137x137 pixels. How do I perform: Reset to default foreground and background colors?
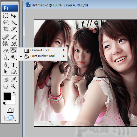(x=5, y=103)
